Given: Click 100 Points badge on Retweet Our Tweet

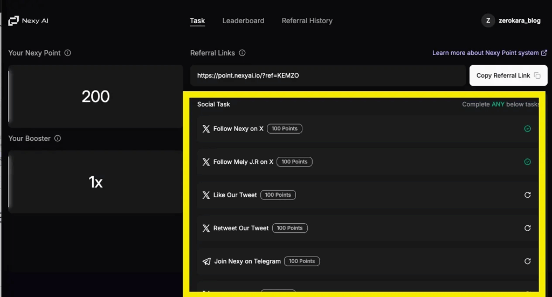Looking at the screenshot, I should (x=289, y=228).
